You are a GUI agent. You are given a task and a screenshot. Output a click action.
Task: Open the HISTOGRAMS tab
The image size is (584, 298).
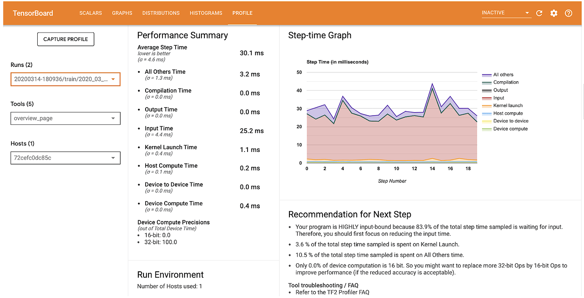click(x=206, y=13)
